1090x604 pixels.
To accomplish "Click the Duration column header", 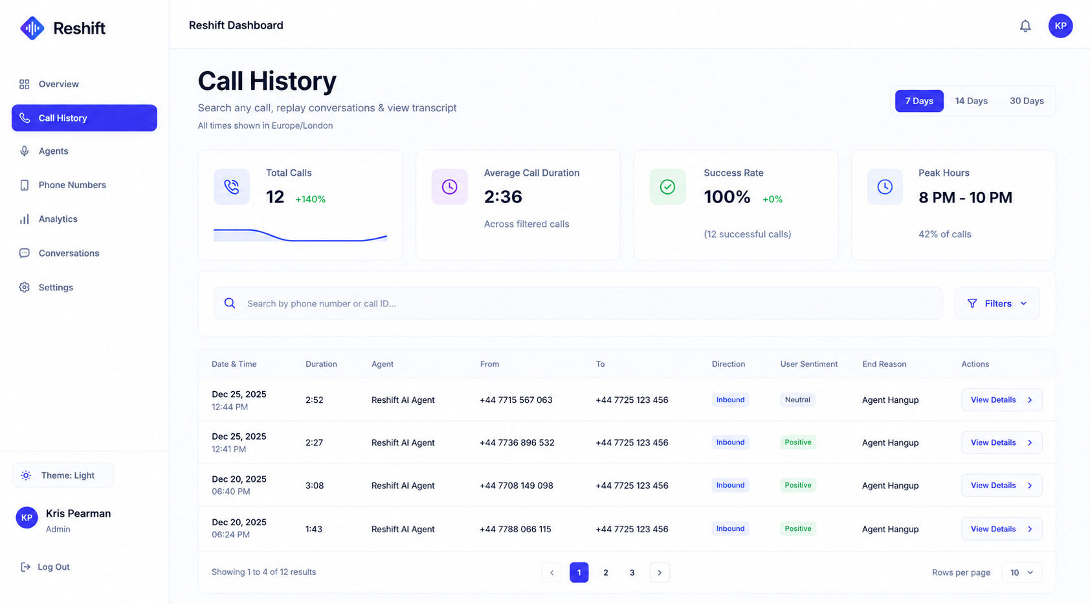I will (321, 364).
